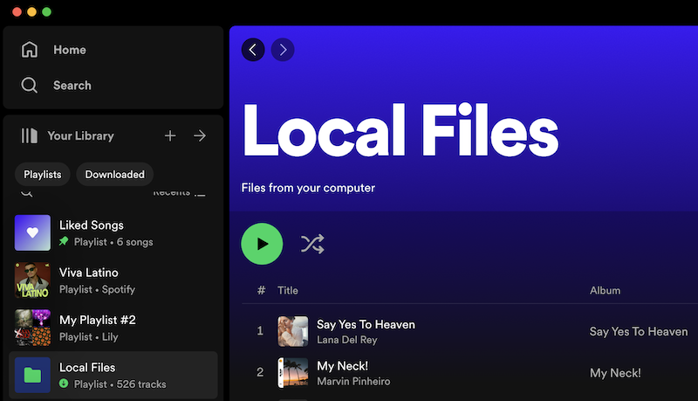
Task: Click Say Yes To Heaven track cover art
Action: coord(293,331)
